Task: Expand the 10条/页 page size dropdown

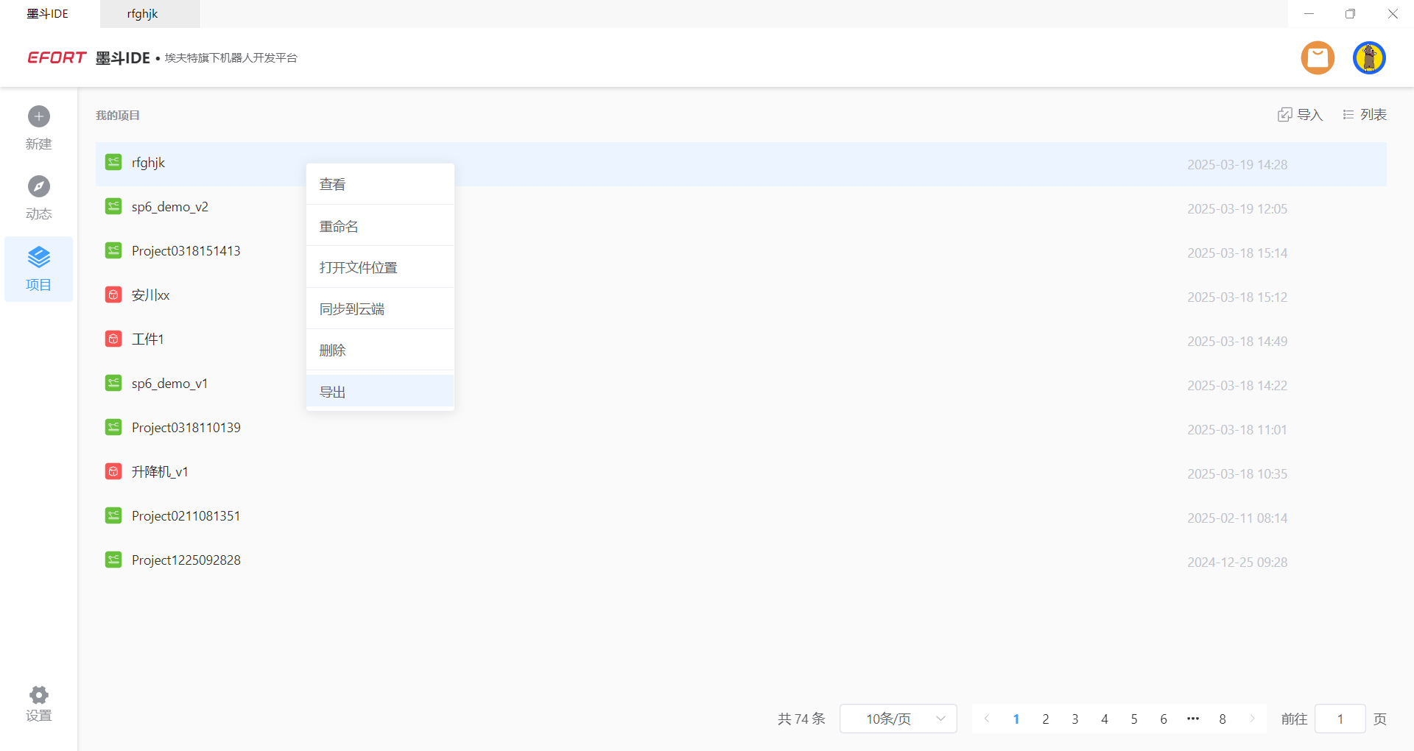Action: point(898,719)
